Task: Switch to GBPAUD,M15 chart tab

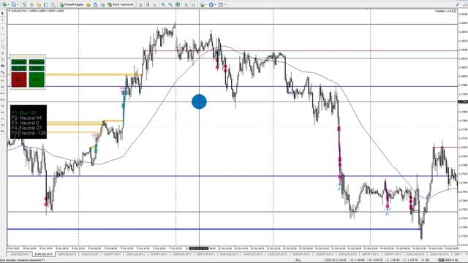Action: [182, 254]
